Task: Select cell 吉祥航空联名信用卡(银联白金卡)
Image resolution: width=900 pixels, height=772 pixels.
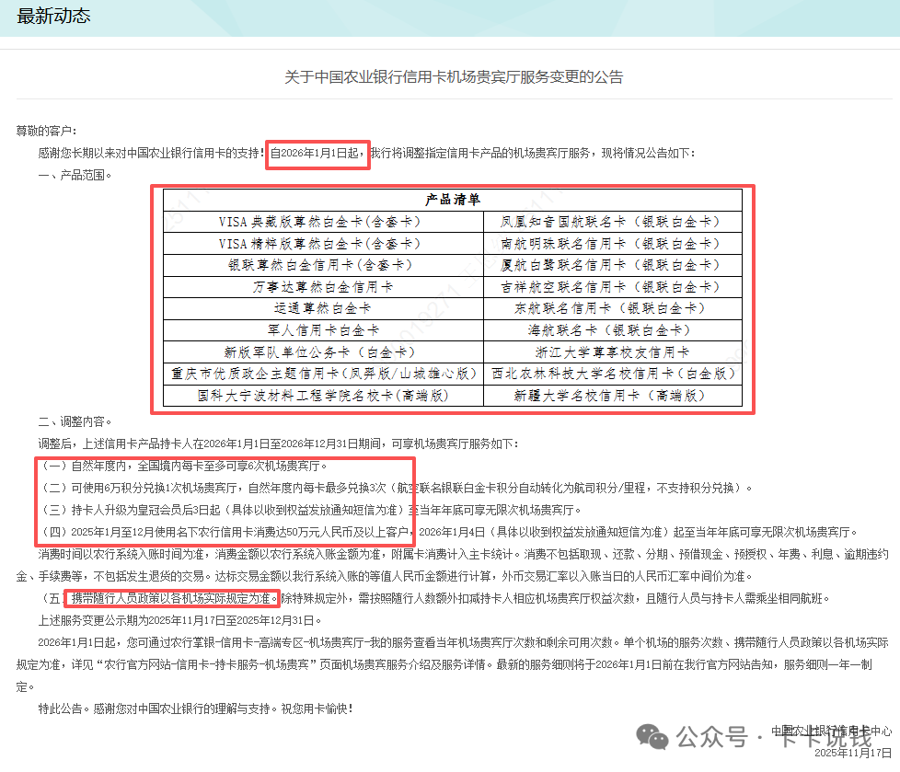Action: (x=613, y=287)
